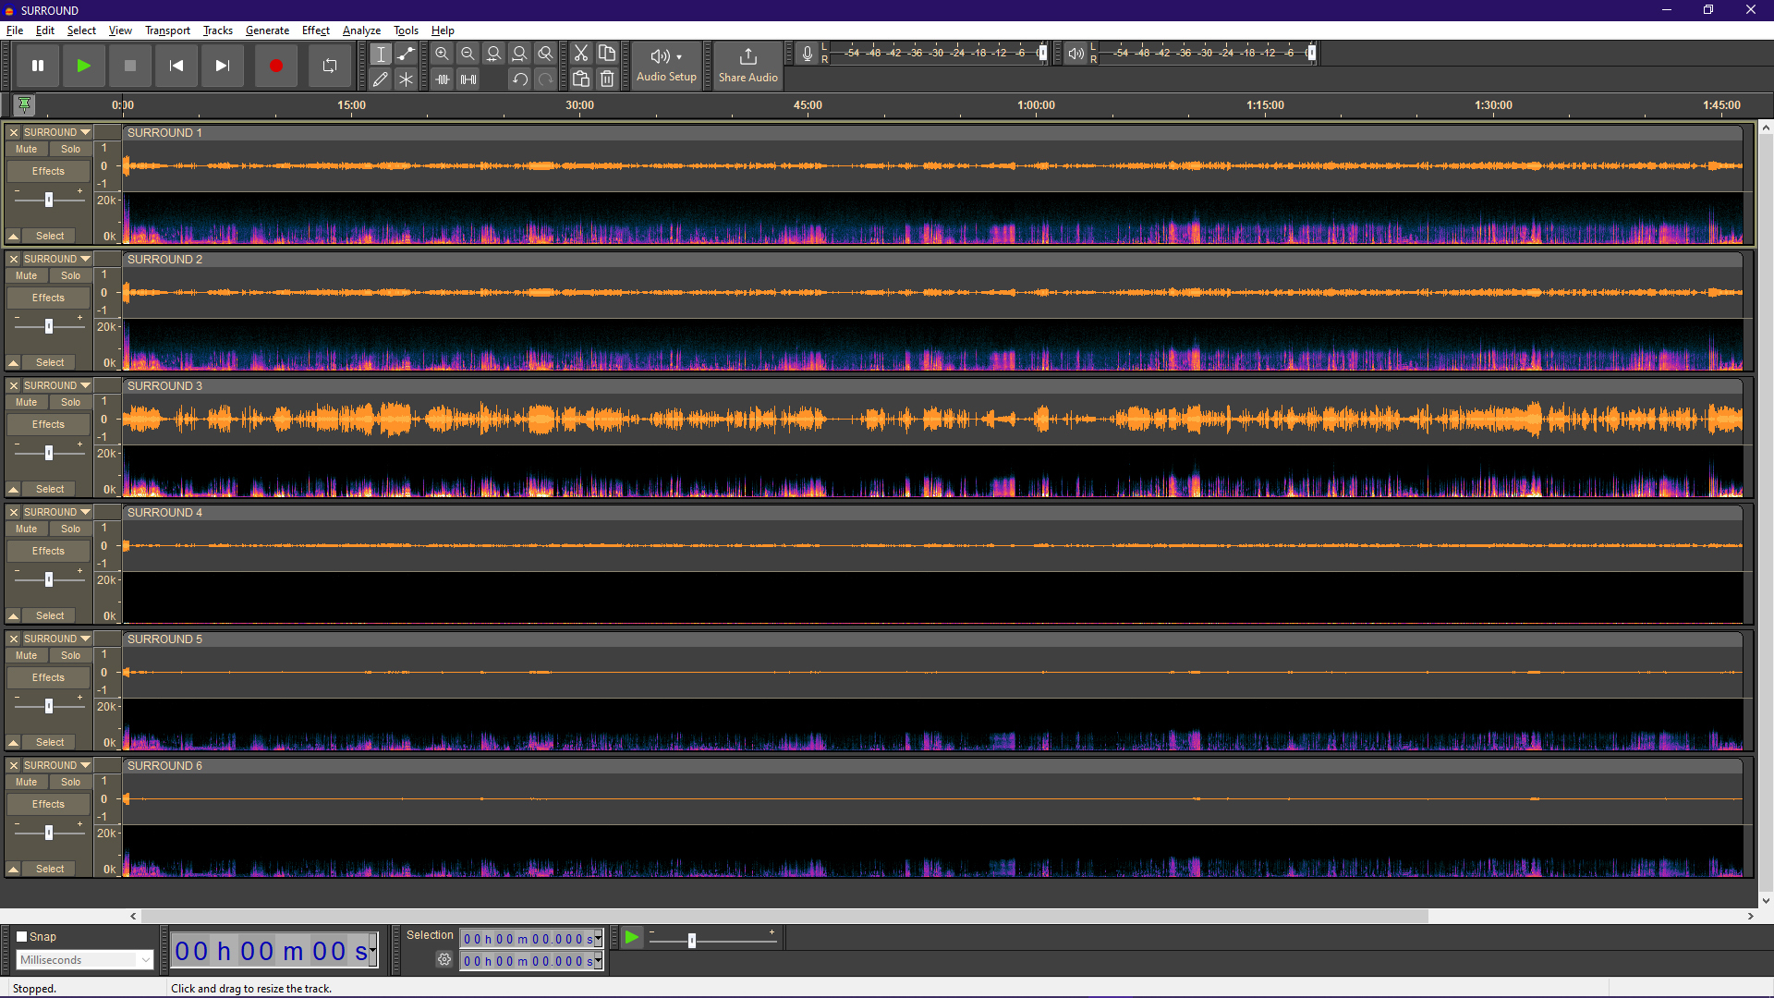The width and height of the screenshot is (1774, 998).
Task: Open the time display format arrow
Action: click(x=373, y=950)
